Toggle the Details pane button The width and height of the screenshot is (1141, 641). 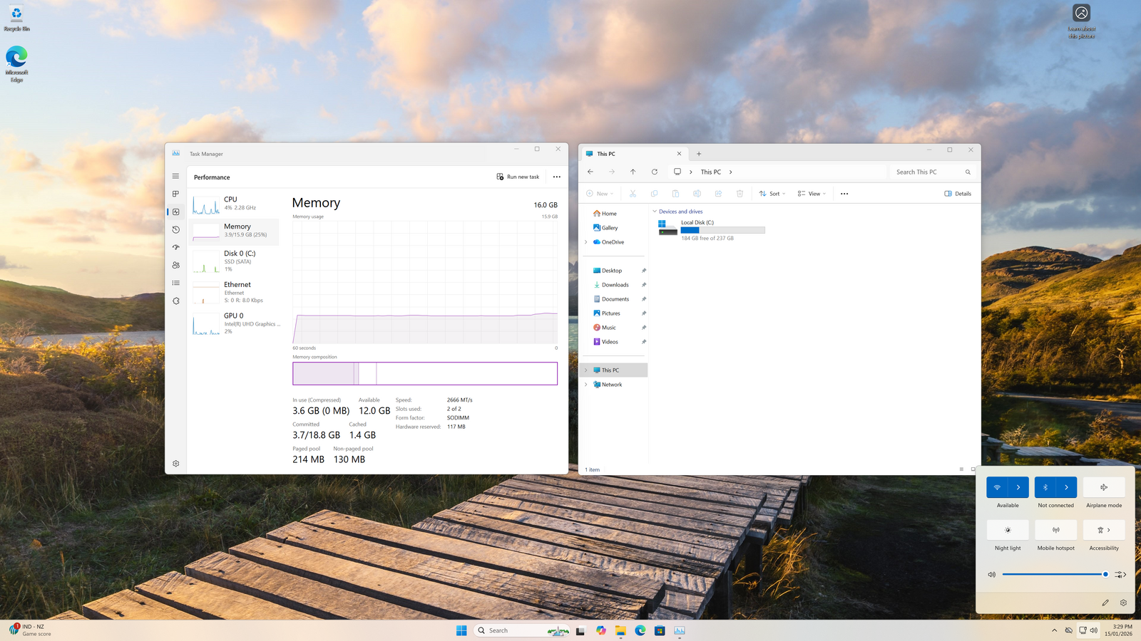click(x=958, y=194)
